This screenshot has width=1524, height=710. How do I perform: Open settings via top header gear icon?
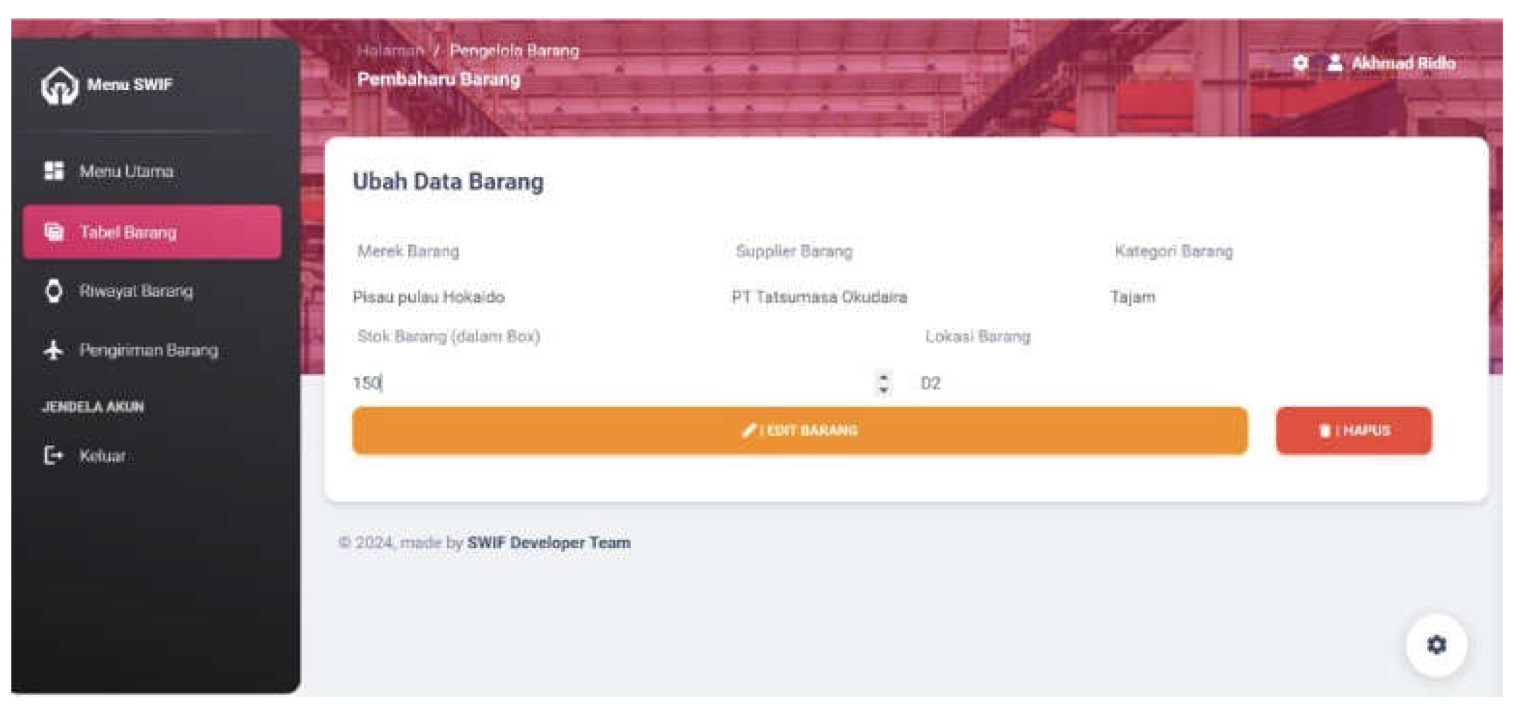click(x=1300, y=64)
